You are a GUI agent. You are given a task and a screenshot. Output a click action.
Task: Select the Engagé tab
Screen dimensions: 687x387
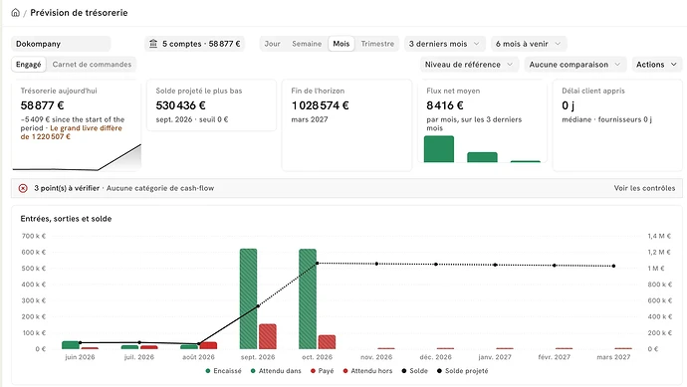tap(29, 65)
